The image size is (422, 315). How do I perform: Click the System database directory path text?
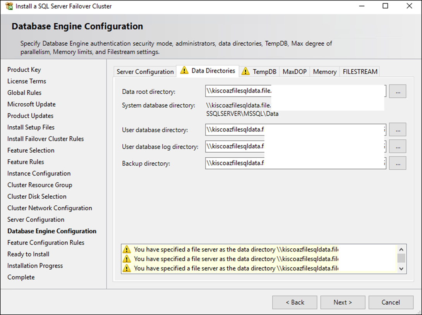pos(242,110)
